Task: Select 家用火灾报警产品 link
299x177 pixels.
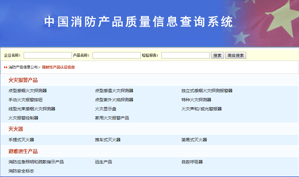Action: 112,118
